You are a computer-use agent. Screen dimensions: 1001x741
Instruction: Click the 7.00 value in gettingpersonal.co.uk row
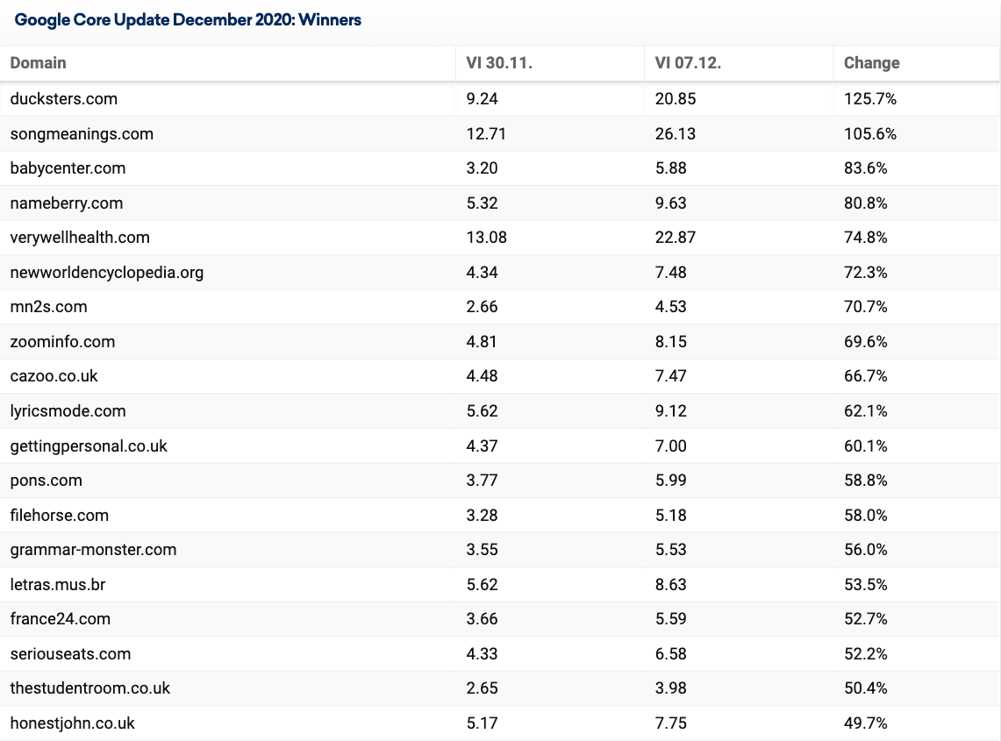pyautogui.click(x=671, y=446)
